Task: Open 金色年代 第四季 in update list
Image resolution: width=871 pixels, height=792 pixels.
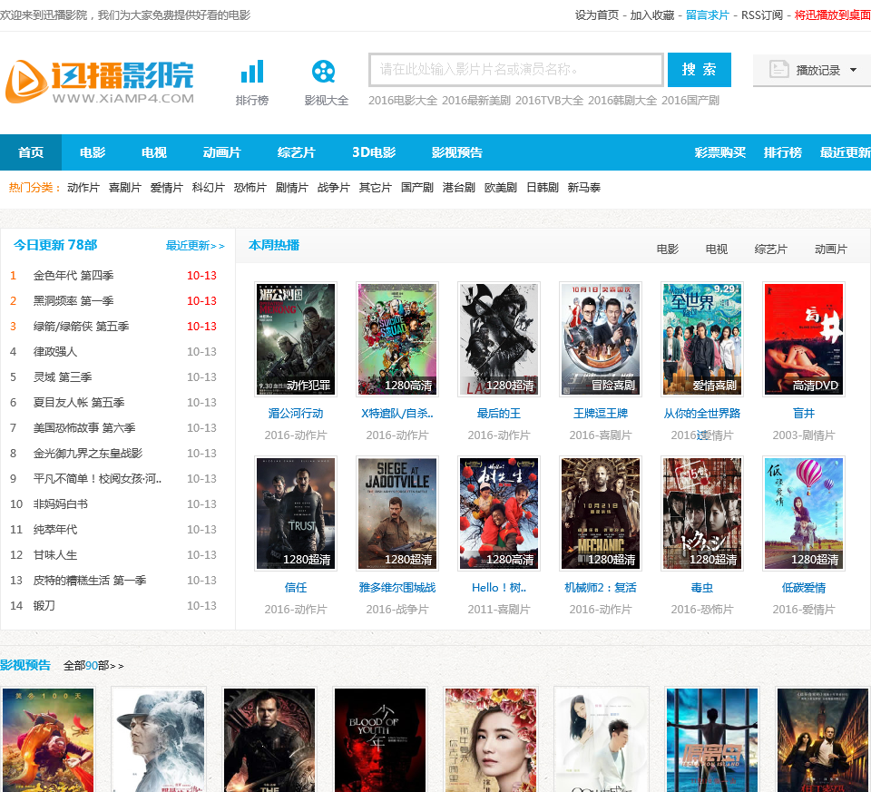Action: click(73, 276)
